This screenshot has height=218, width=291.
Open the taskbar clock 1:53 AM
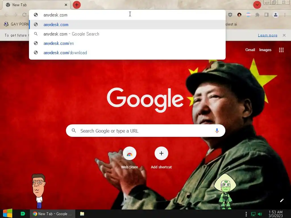click(276, 214)
